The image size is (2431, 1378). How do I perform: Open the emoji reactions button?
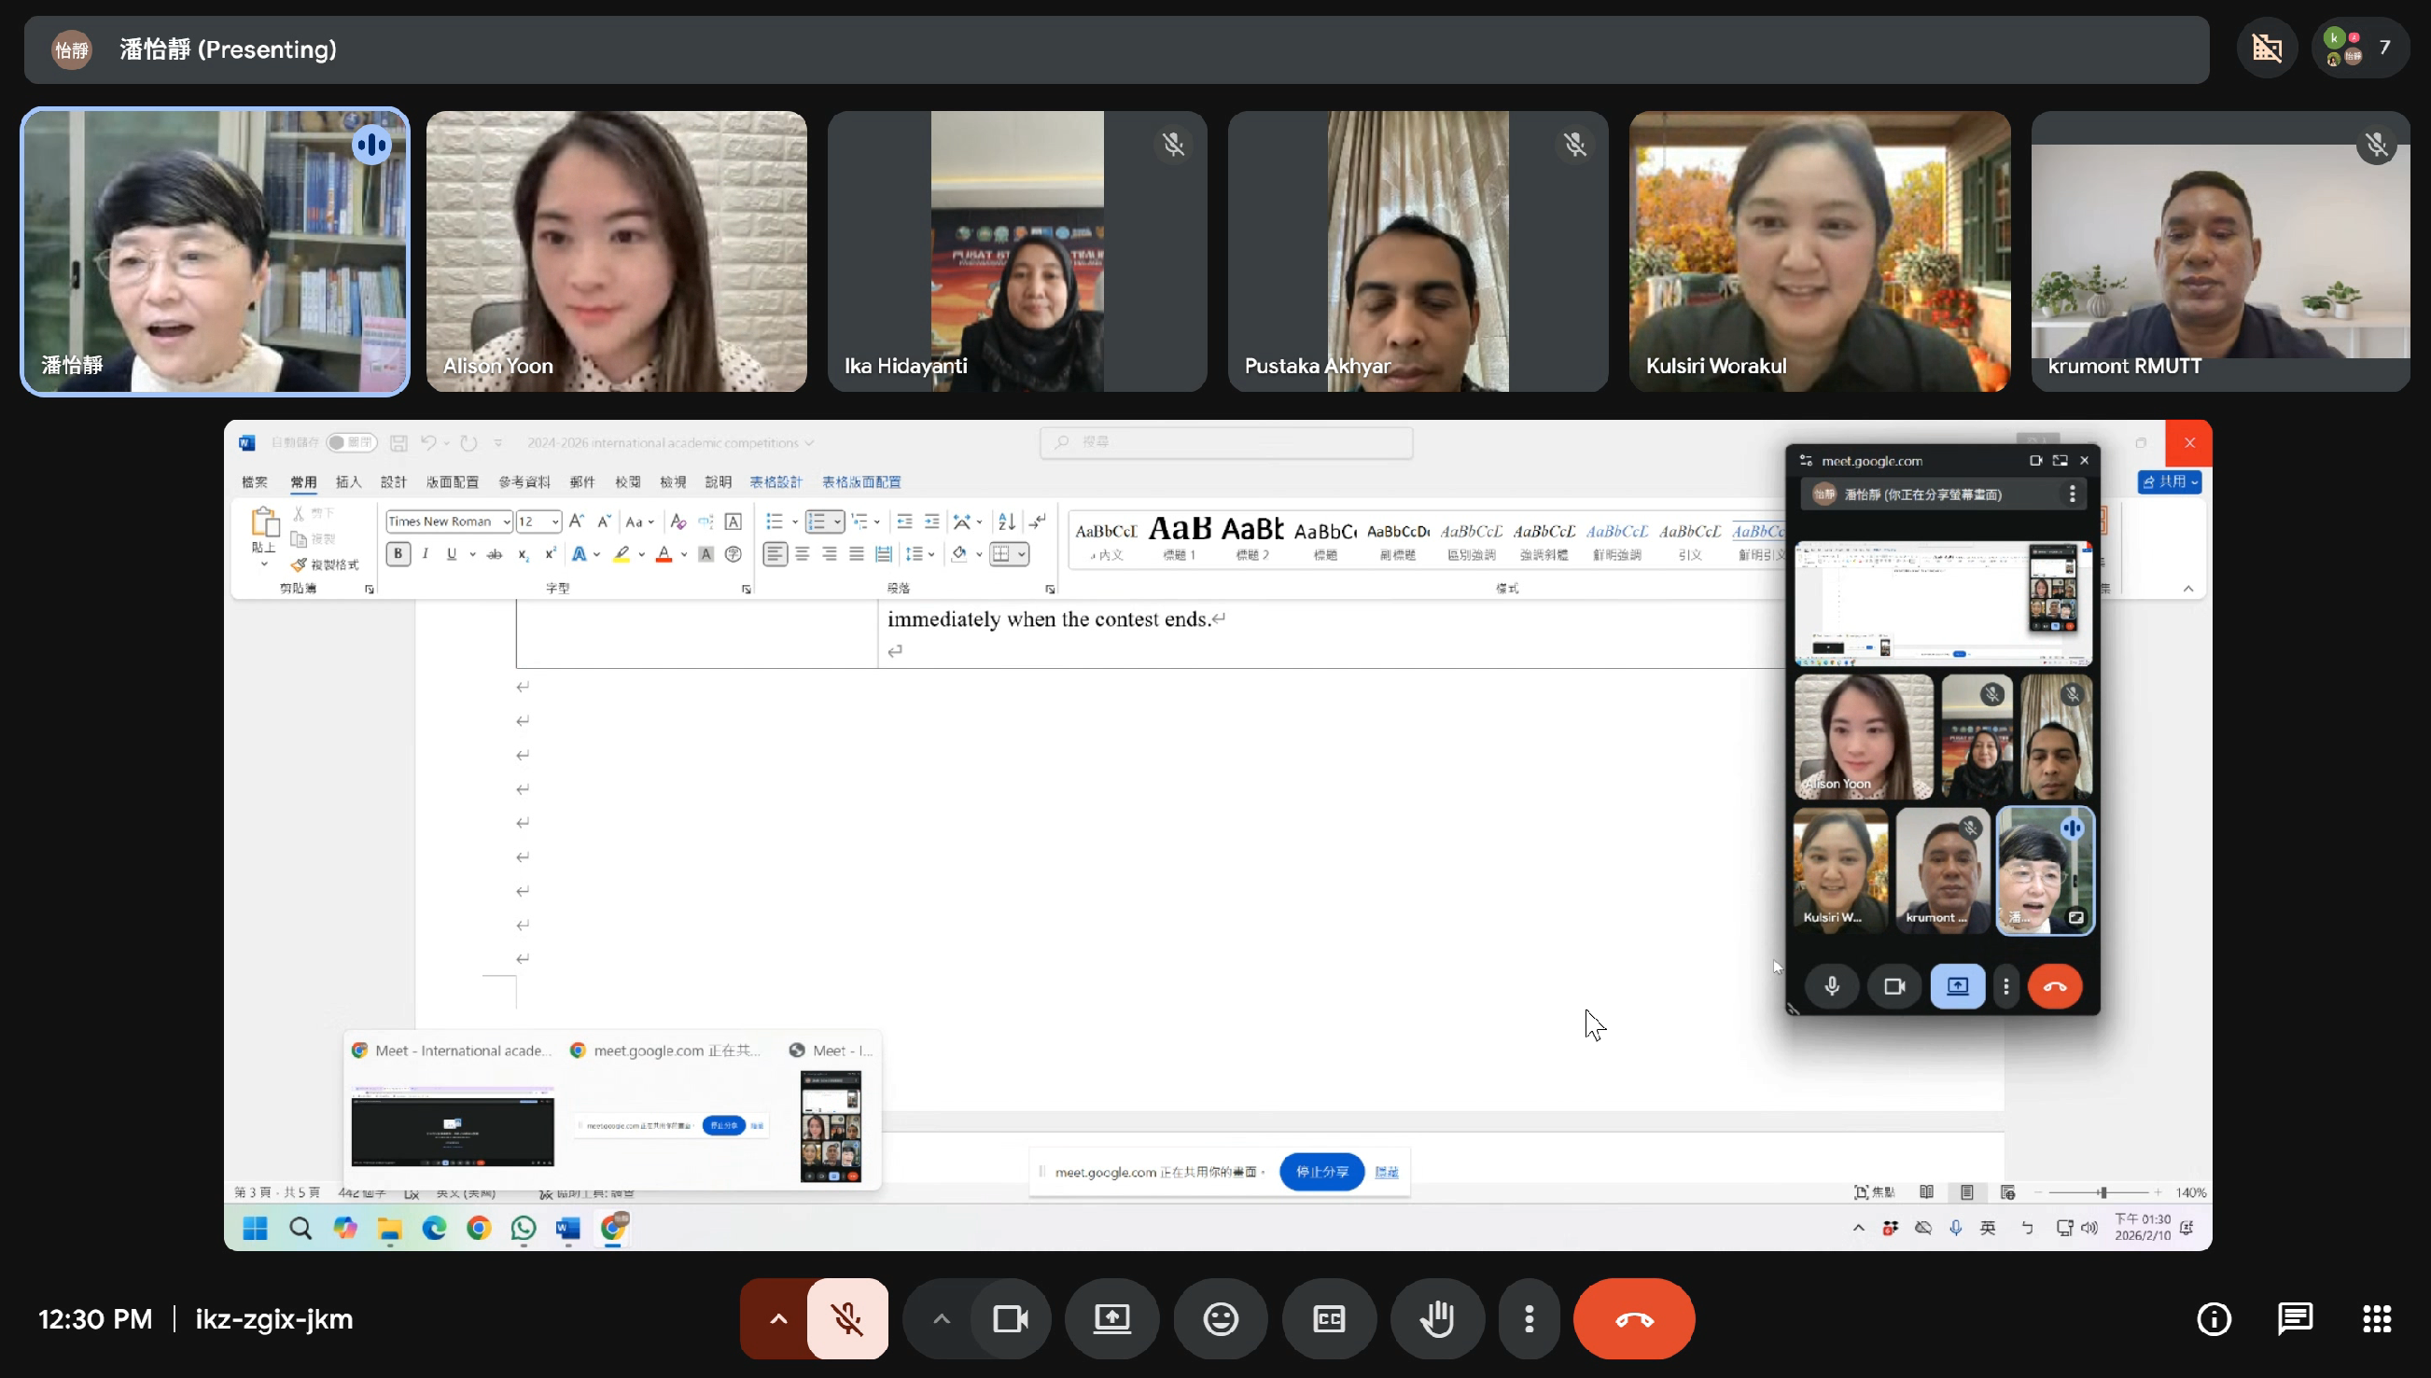point(1221,1318)
